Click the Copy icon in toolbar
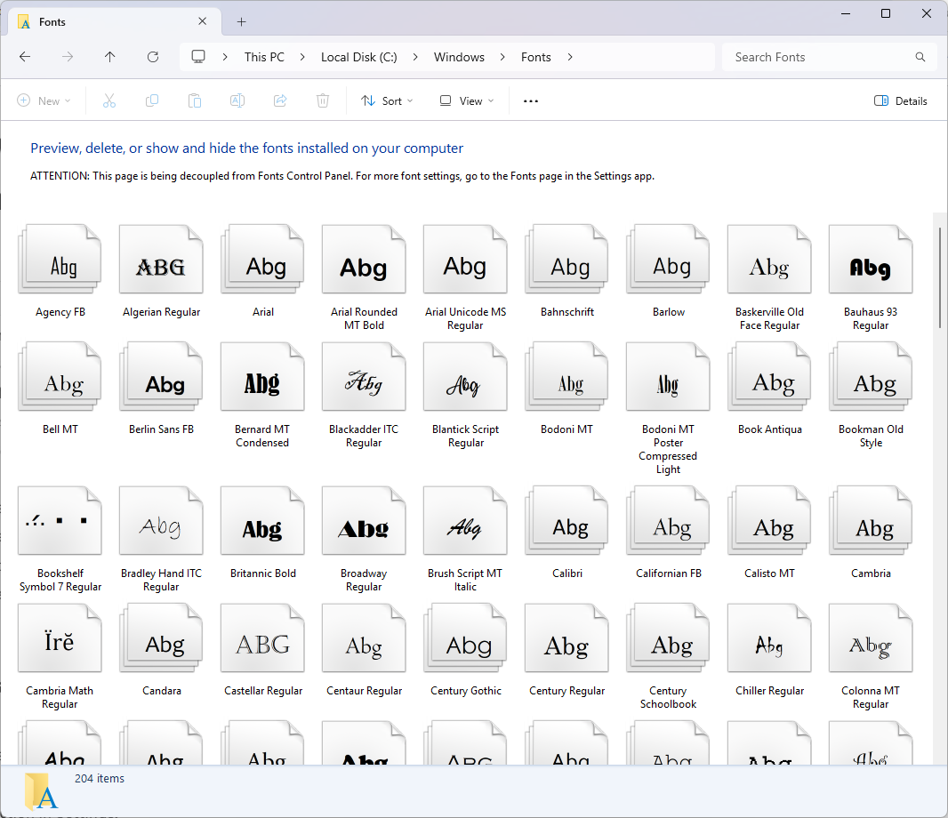The width and height of the screenshot is (948, 818). pos(152,101)
